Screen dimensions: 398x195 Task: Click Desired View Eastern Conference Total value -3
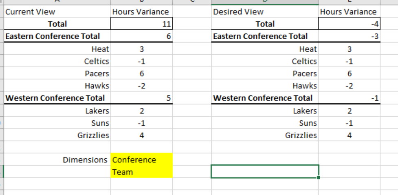pos(349,37)
